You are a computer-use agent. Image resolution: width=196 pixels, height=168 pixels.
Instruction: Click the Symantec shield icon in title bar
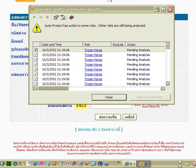click(32, 9)
